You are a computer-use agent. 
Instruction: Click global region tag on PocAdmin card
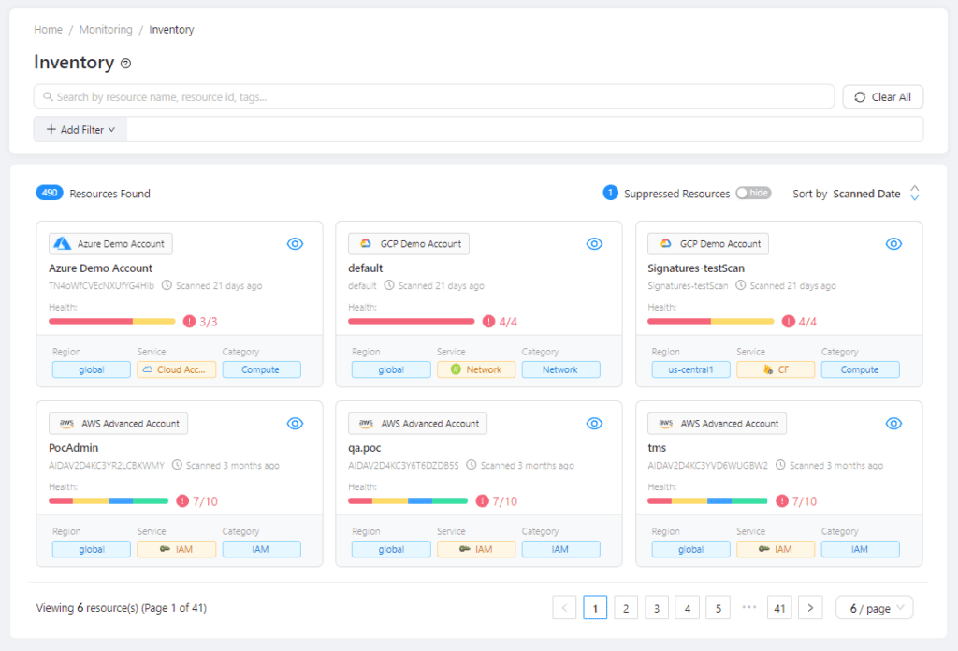click(x=92, y=549)
